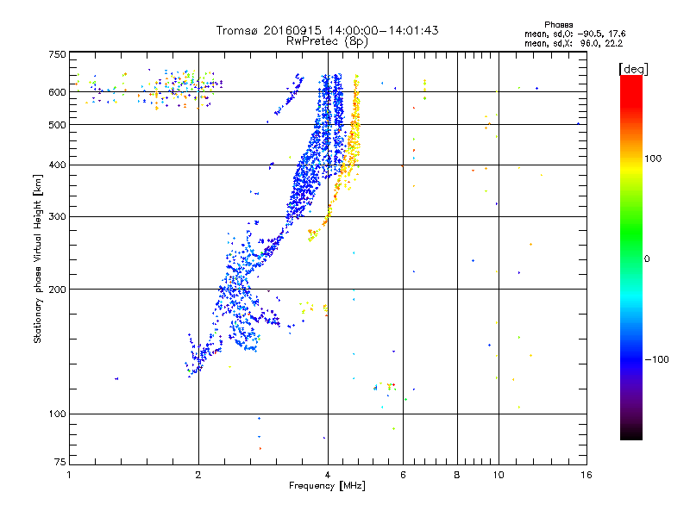Click the y-axis tick label '300'
The height and width of the screenshot is (517, 690).
[57, 217]
